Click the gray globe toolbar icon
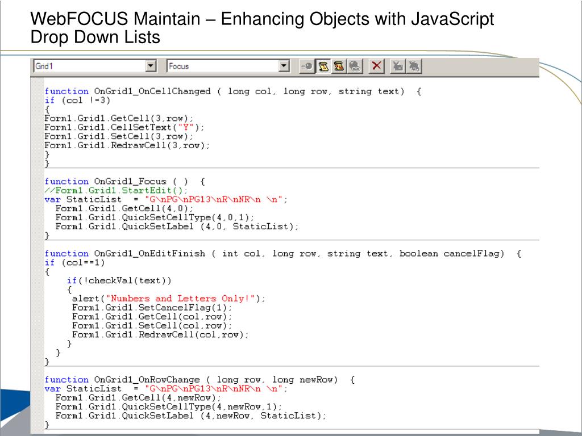Viewport: 582px width, 436px height. click(355, 66)
